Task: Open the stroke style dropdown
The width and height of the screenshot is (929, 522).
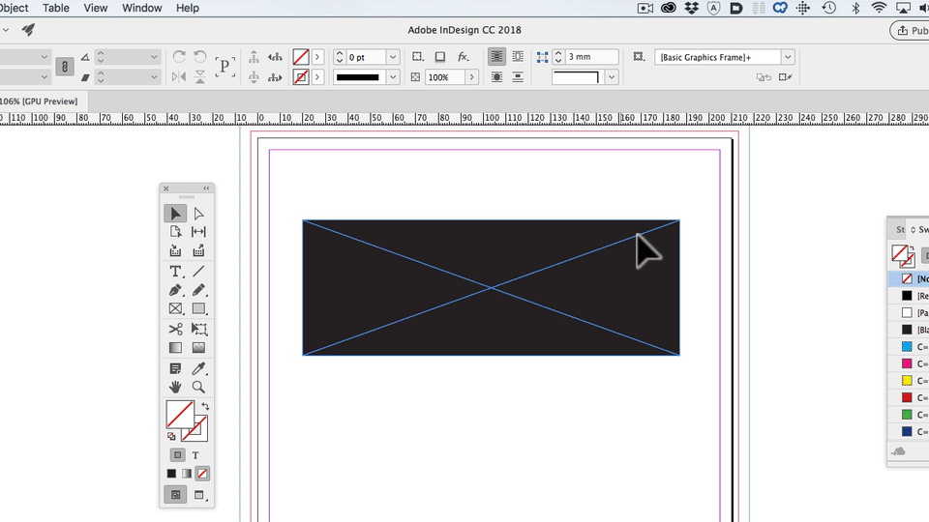Action: click(x=393, y=77)
